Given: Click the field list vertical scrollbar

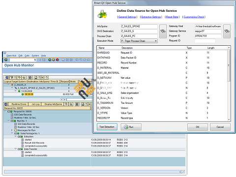Looking at the screenshot, I should pos(229,65).
